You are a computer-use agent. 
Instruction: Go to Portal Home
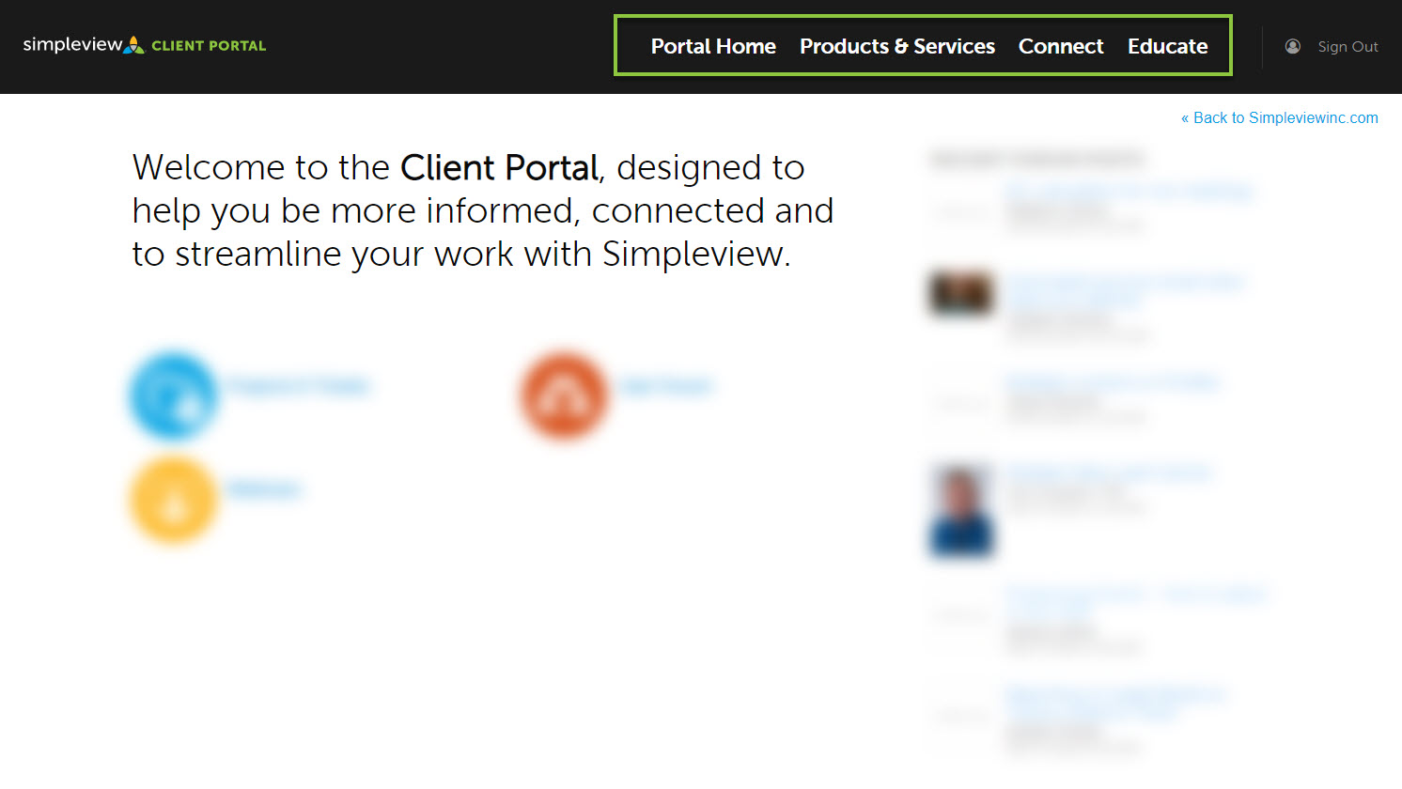coord(713,46)
